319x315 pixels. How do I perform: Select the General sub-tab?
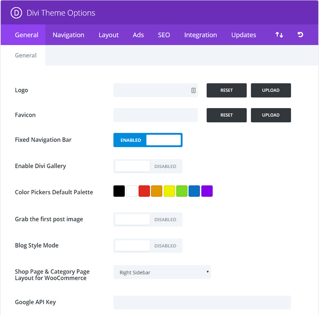[25, 55]
